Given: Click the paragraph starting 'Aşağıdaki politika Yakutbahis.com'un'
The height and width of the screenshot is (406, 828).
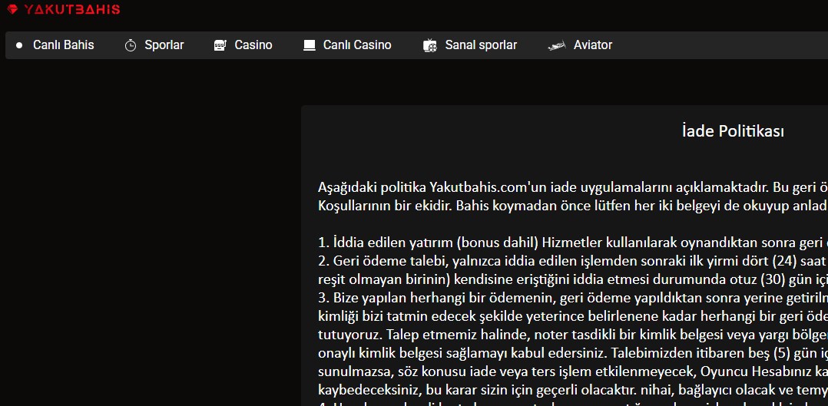Looking at the screenshot, I should coord(573,187).
